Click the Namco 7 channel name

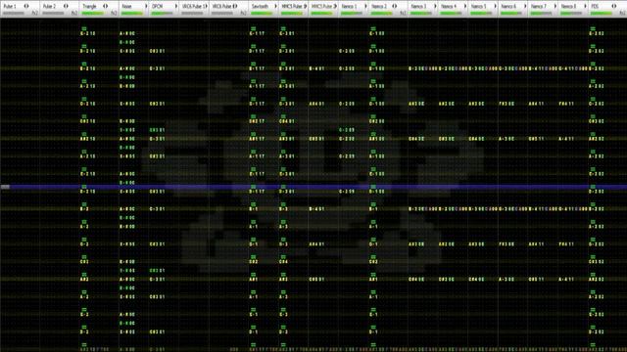point(539,7)
